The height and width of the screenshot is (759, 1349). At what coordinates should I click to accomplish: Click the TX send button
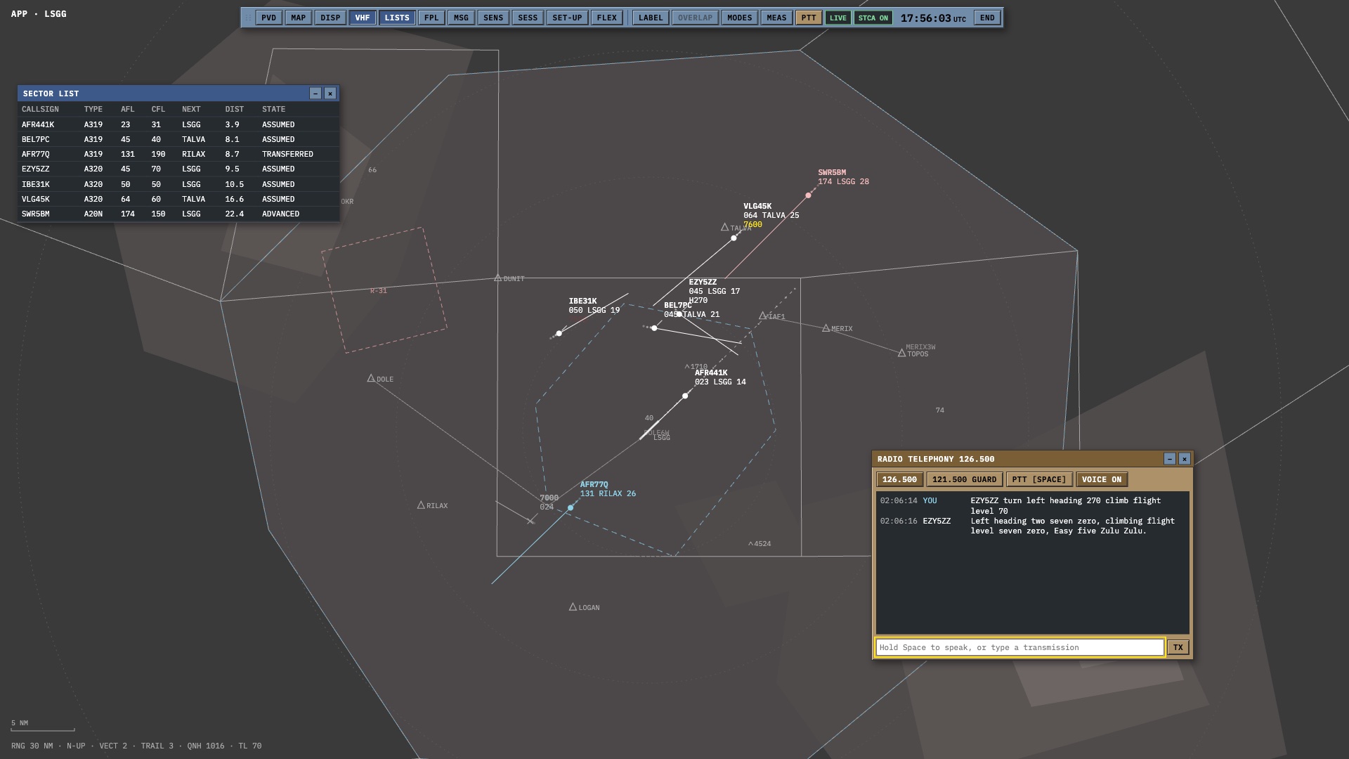click(x=1178, y=647)
